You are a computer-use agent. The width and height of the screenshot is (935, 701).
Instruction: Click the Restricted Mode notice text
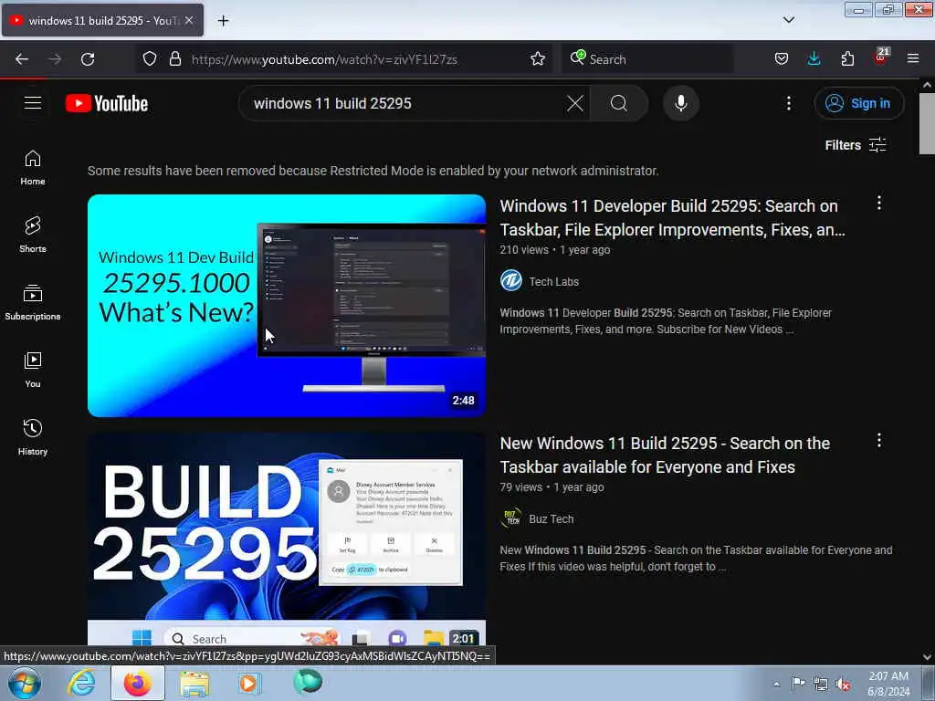tap(373, 171)
